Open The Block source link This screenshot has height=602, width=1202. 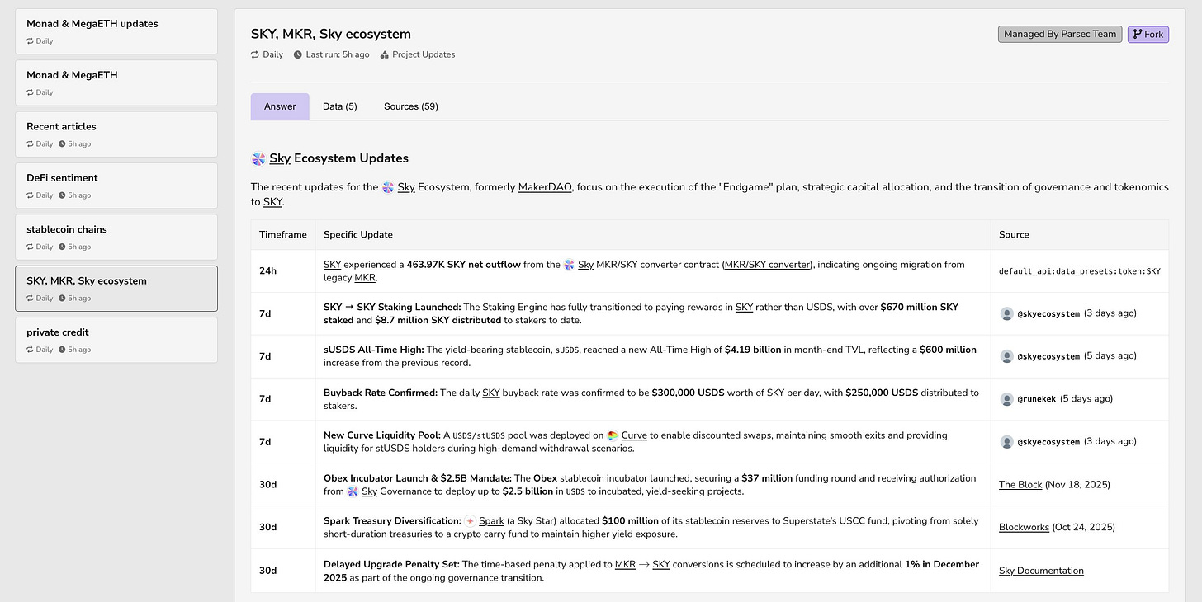click(1020, 485)
